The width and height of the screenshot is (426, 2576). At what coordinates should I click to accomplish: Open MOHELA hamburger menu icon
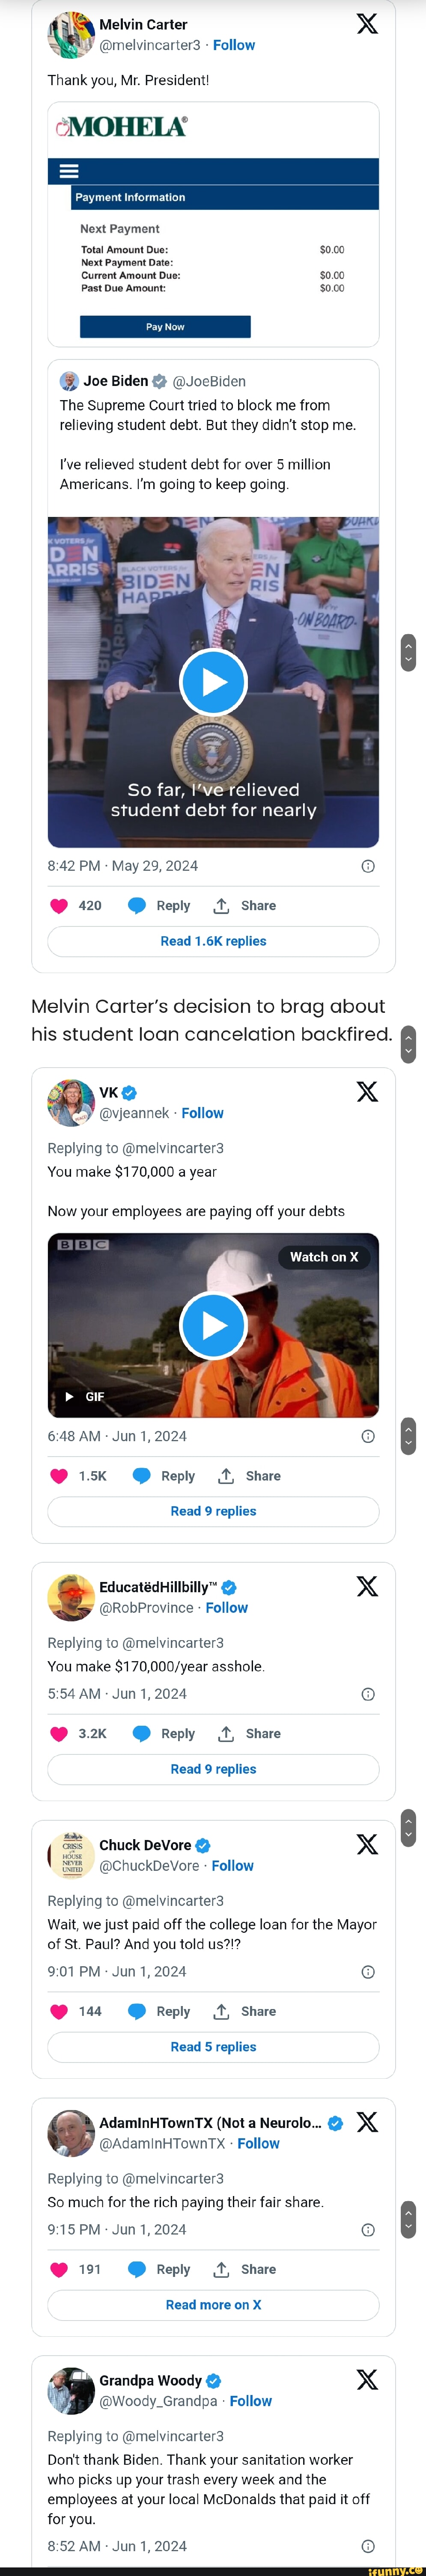(69, 171)
